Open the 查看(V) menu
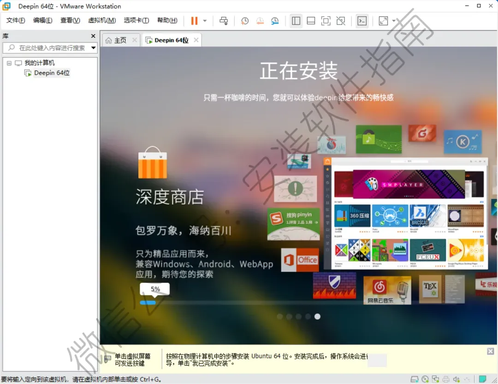 70,20
